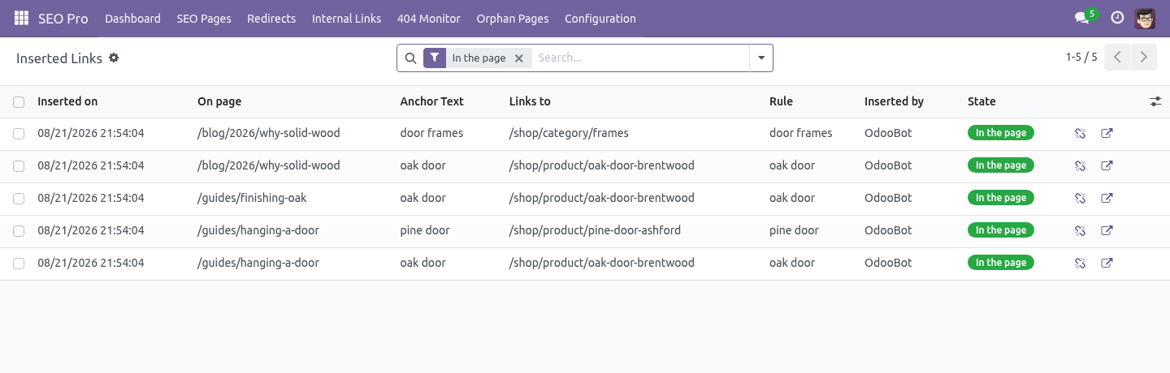Open the user avatar menu
Viewport: 1170px width, 373px height.
coord(1145,18)
